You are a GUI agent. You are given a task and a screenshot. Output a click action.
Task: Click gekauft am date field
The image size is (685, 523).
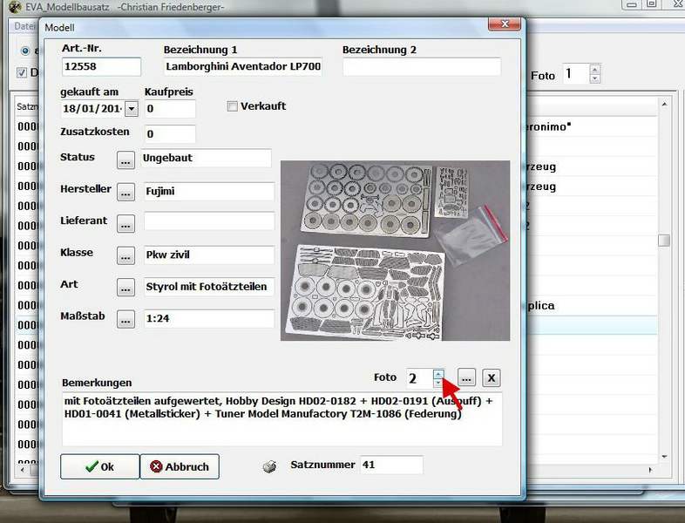click(93, 108)
